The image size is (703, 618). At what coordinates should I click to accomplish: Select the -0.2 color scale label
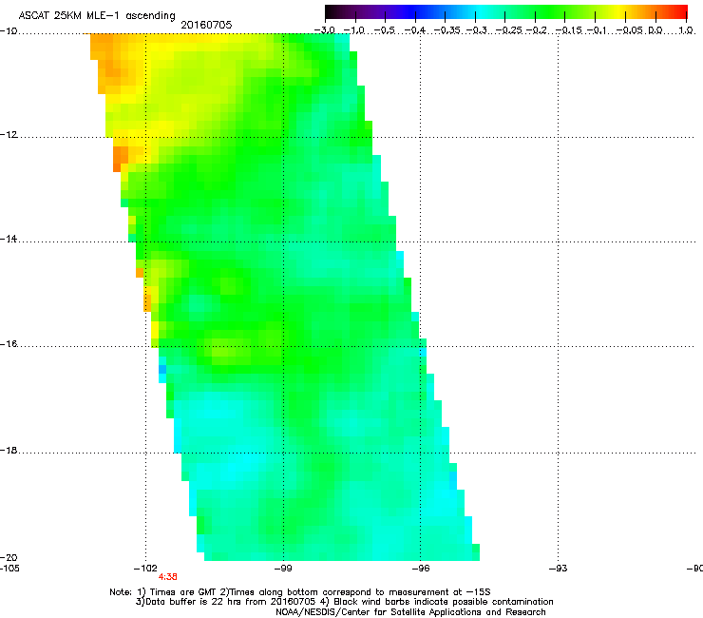(536, 30)
